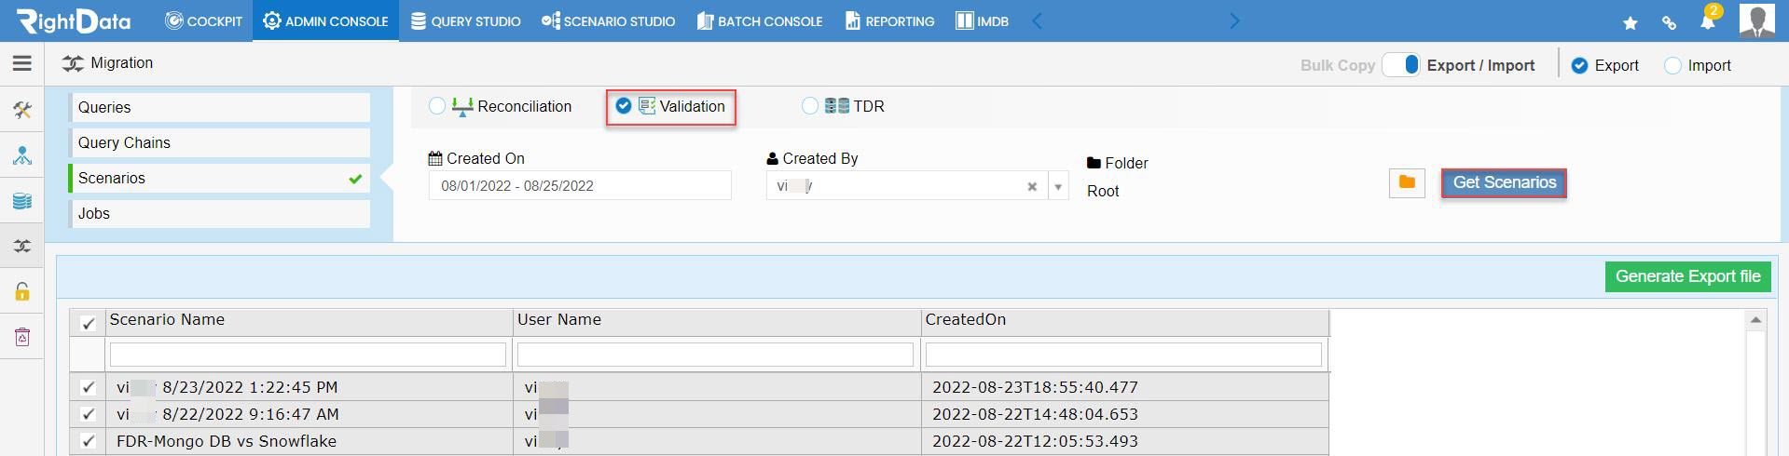1789x456 pixels.
Task: Select the TDR radio button
Action: [x=810, y=106]
